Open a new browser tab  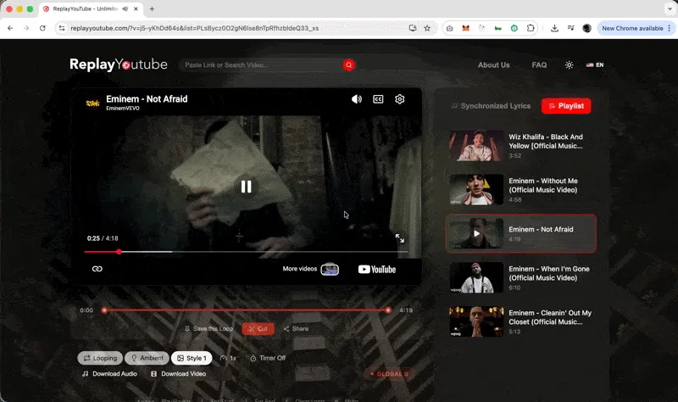(152, 8)
